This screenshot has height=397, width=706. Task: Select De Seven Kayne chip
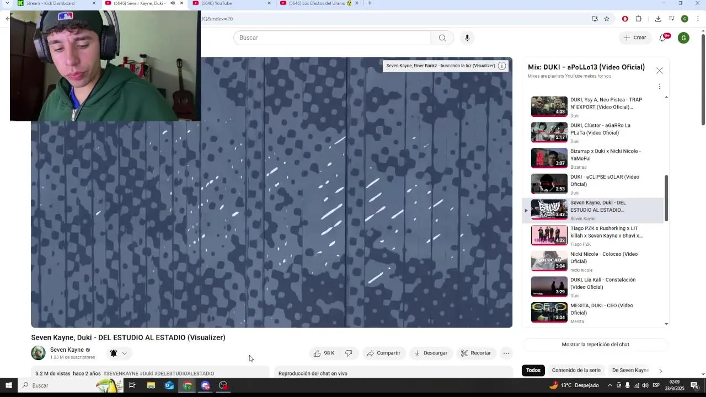630,371
